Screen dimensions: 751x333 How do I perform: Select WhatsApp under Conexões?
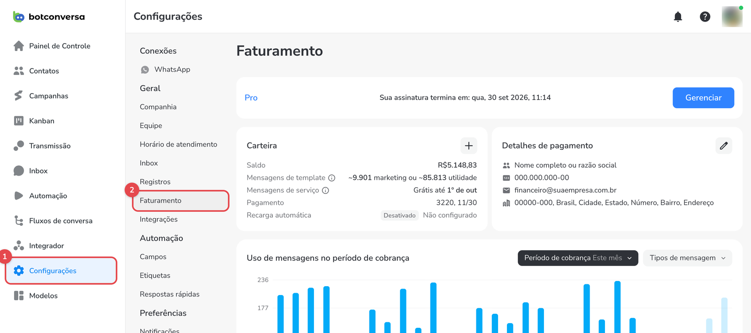[172, 69]
